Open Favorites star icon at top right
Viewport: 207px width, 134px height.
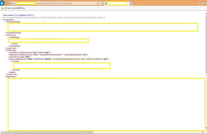[202, 3]
